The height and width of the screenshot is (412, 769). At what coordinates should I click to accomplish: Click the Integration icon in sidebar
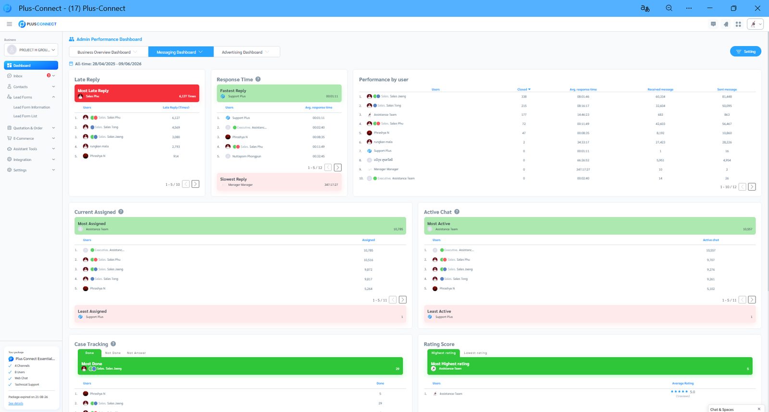click(x=9, y=159)
